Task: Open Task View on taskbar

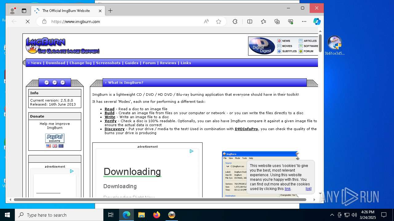Action: click(x=111, y=215)
